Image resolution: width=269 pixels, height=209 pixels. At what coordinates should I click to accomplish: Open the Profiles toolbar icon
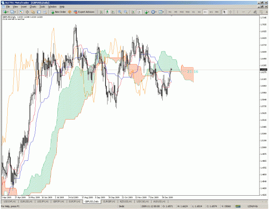coord(12,12)
